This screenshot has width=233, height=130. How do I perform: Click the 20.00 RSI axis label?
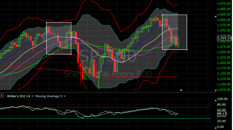click(221, 121)
